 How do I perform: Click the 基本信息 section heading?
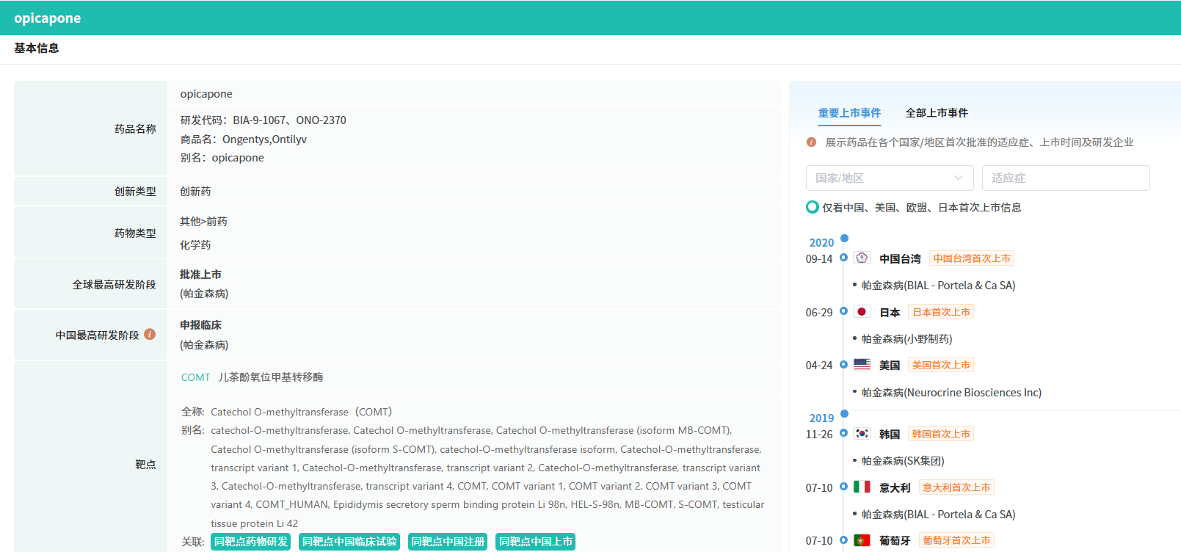click(37, 48)
